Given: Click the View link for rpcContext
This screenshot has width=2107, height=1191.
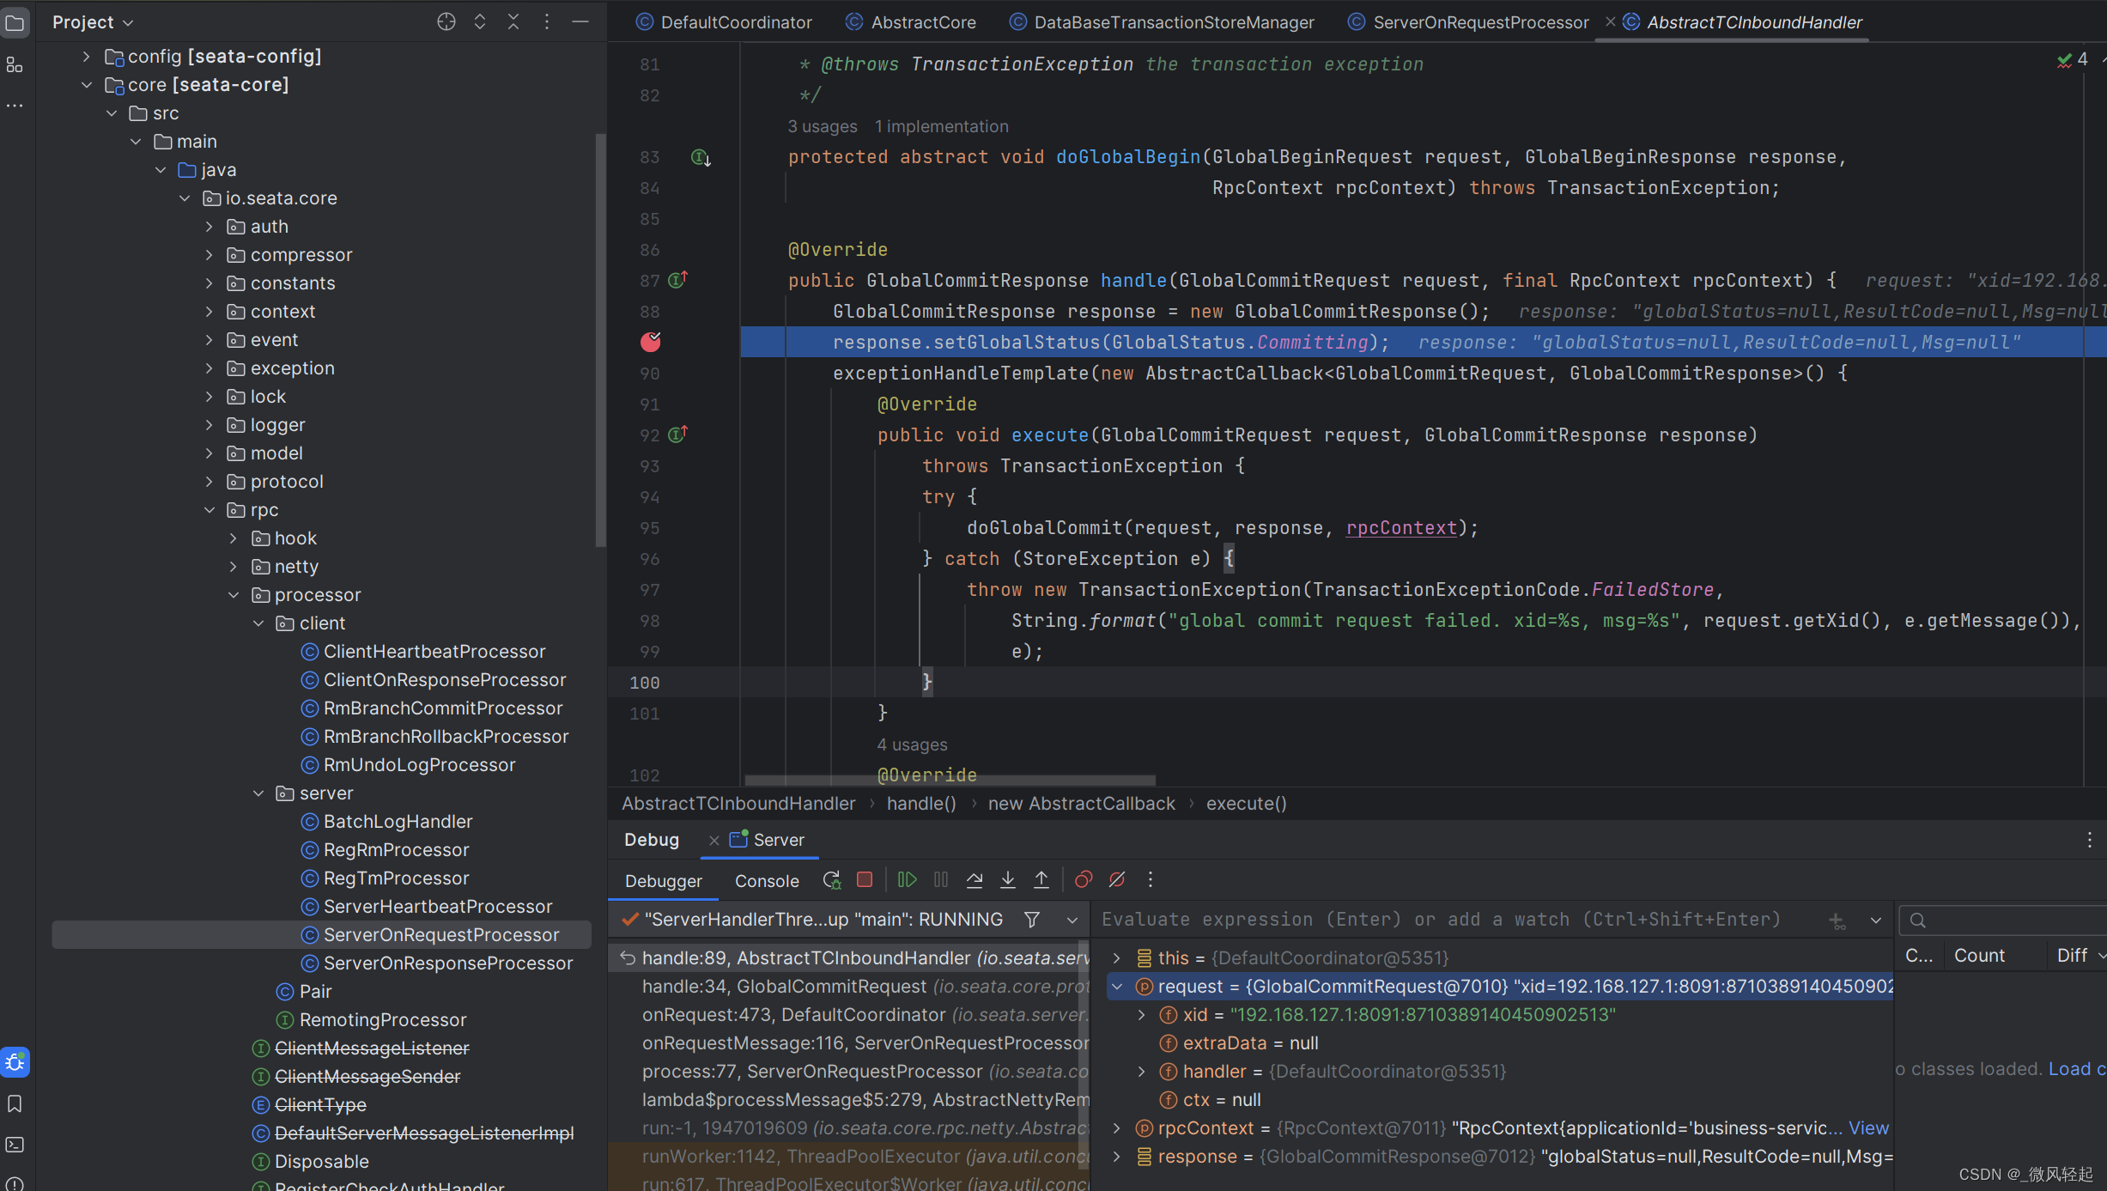Looking at the screenshot, I should 1868,1128.
